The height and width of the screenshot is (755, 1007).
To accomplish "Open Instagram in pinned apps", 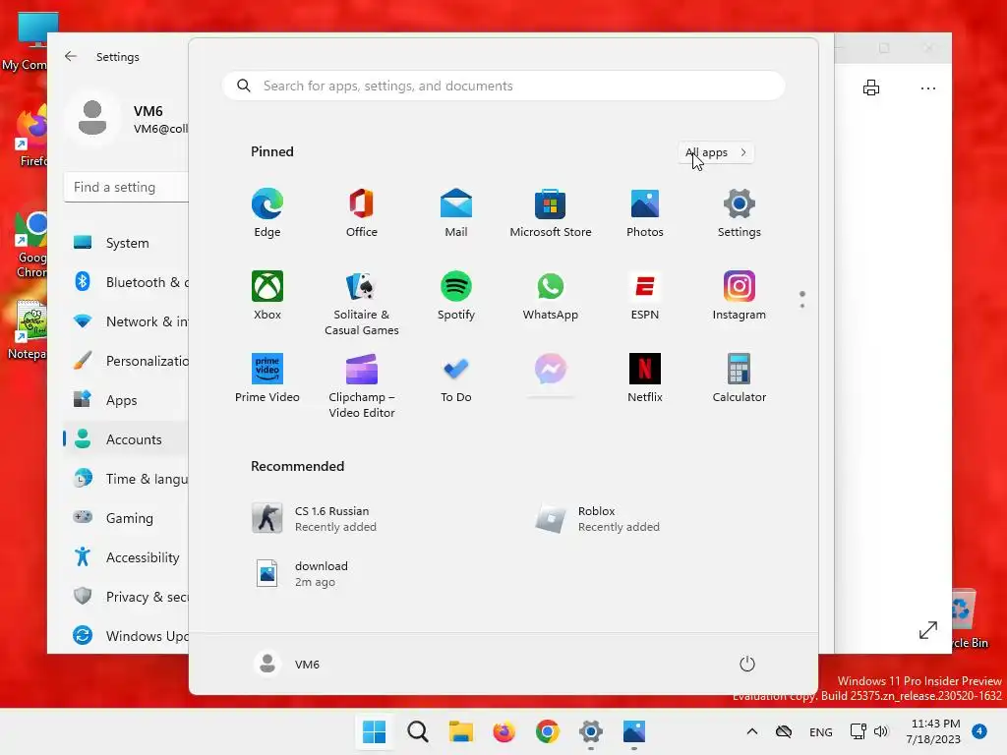I will (x=740, y=295).
